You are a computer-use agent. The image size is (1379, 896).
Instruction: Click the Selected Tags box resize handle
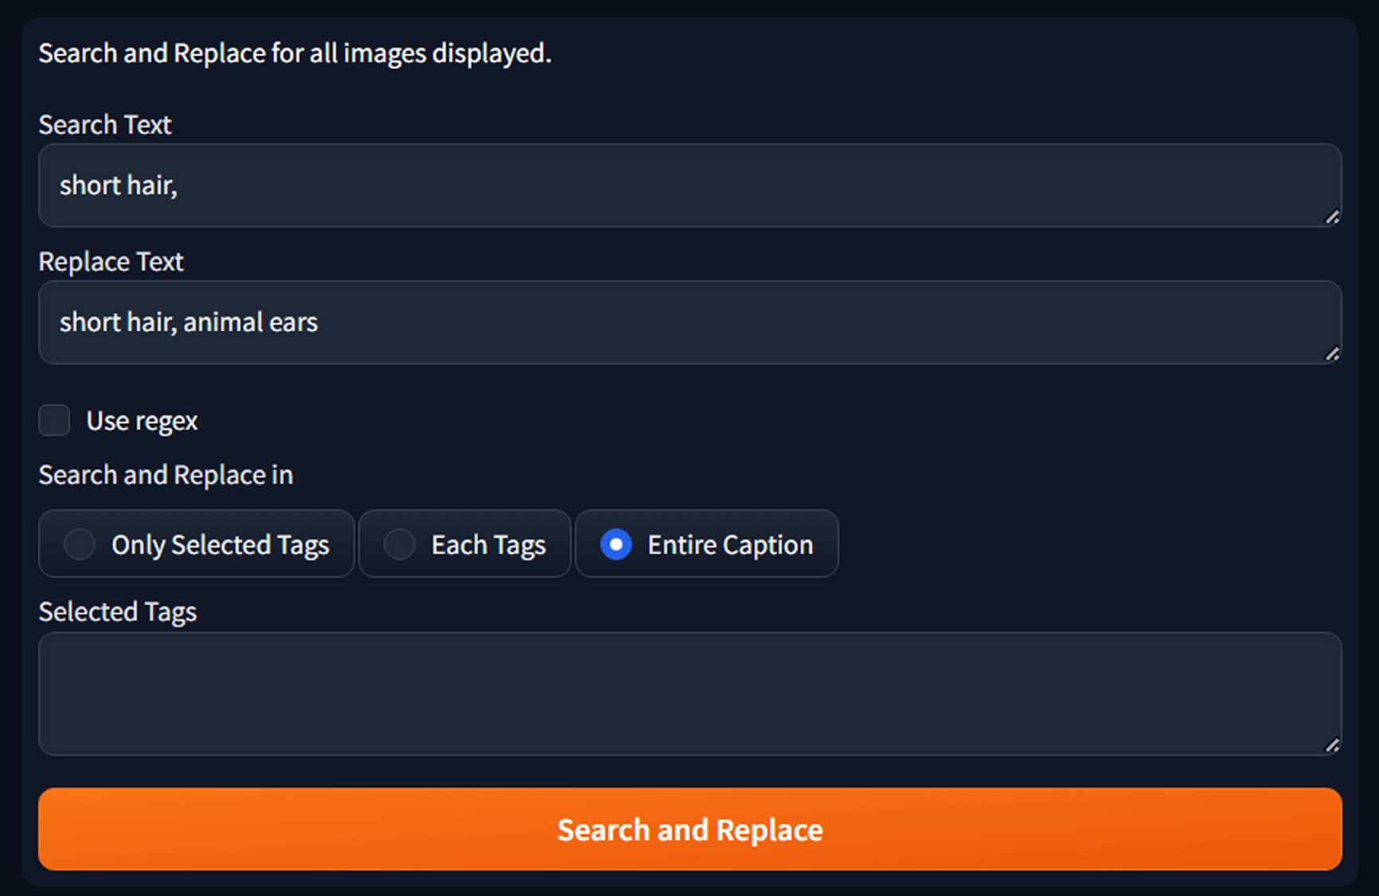click(x=1332, y=745)
